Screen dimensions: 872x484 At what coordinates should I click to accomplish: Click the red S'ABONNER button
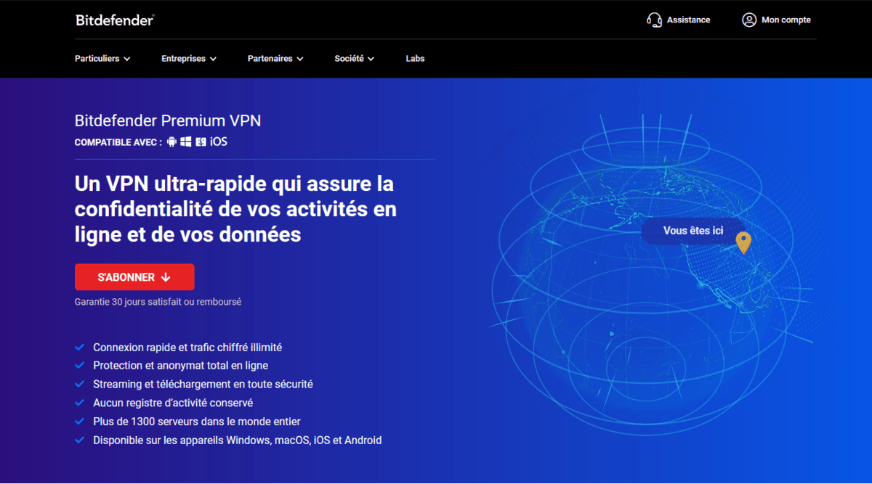134,277
